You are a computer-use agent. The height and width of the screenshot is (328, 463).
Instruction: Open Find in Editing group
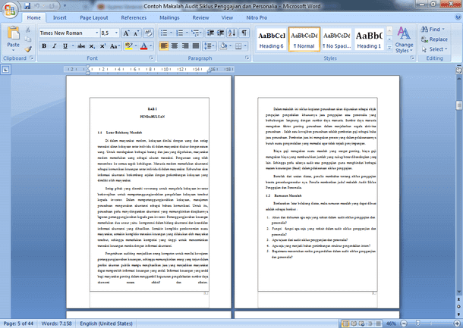(x=433, y=30)
